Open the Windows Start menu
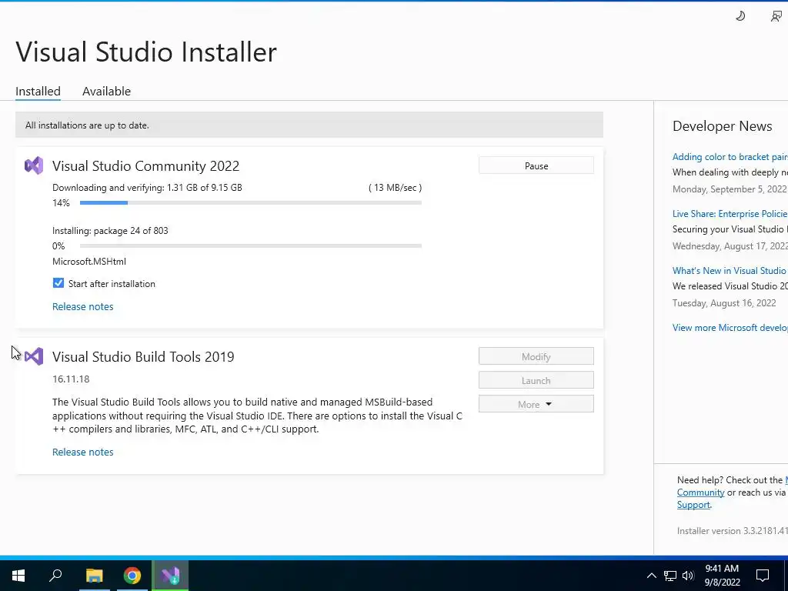 point(18,576)
